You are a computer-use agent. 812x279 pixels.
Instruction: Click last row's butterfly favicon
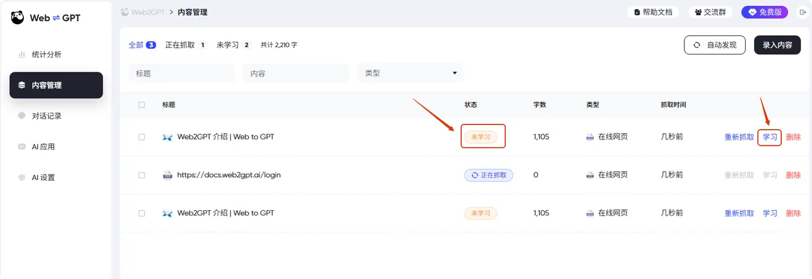[168, 213]
